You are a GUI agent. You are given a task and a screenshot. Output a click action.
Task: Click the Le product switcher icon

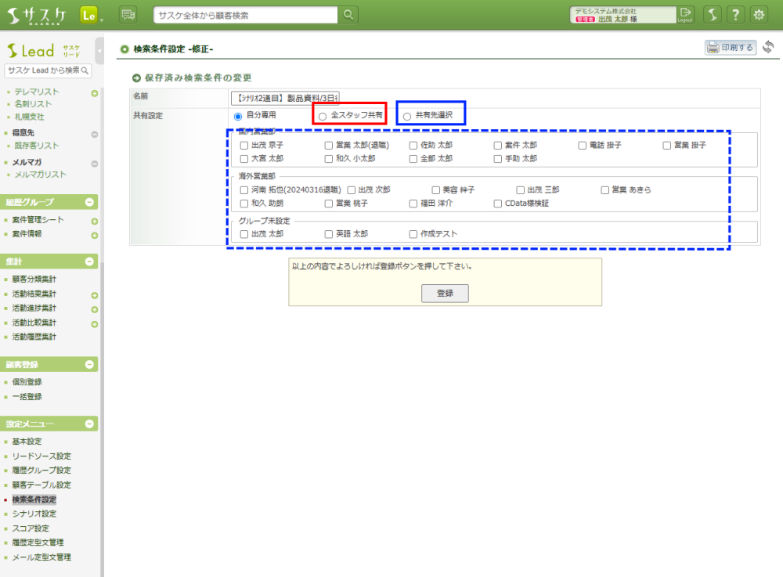(x=88, y=15)
